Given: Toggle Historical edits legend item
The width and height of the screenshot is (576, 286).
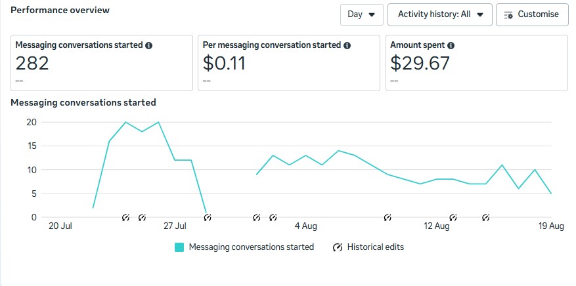Looking at the screenshot, I should 368,247.
